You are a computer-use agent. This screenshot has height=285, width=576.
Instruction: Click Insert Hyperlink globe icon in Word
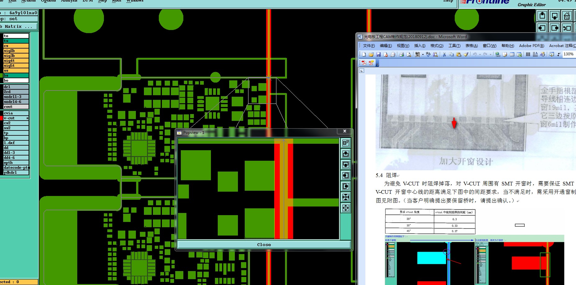(498, 54)
